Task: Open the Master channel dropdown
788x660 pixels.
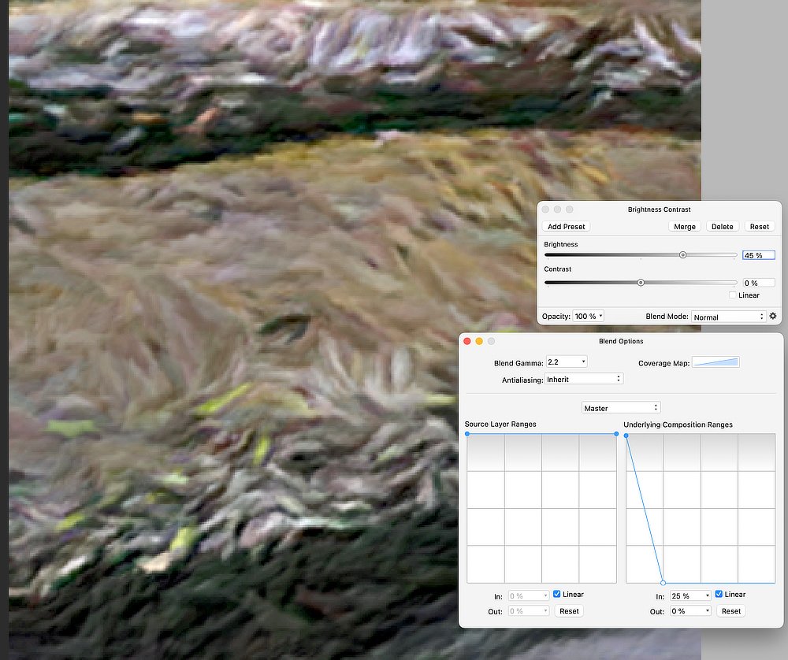Action: click(621, 408)
